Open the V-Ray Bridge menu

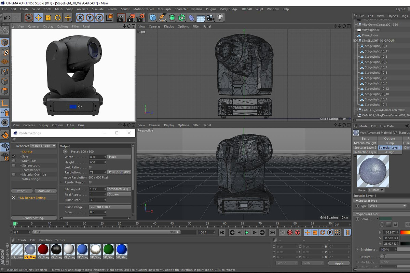(x=229, y=9)
